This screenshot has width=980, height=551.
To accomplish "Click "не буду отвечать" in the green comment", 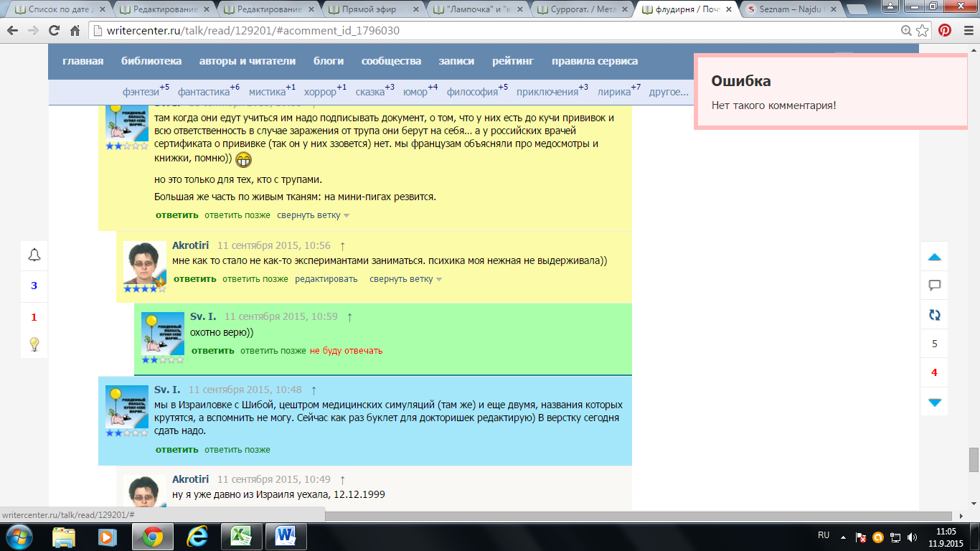I will (x=346, y=351).
